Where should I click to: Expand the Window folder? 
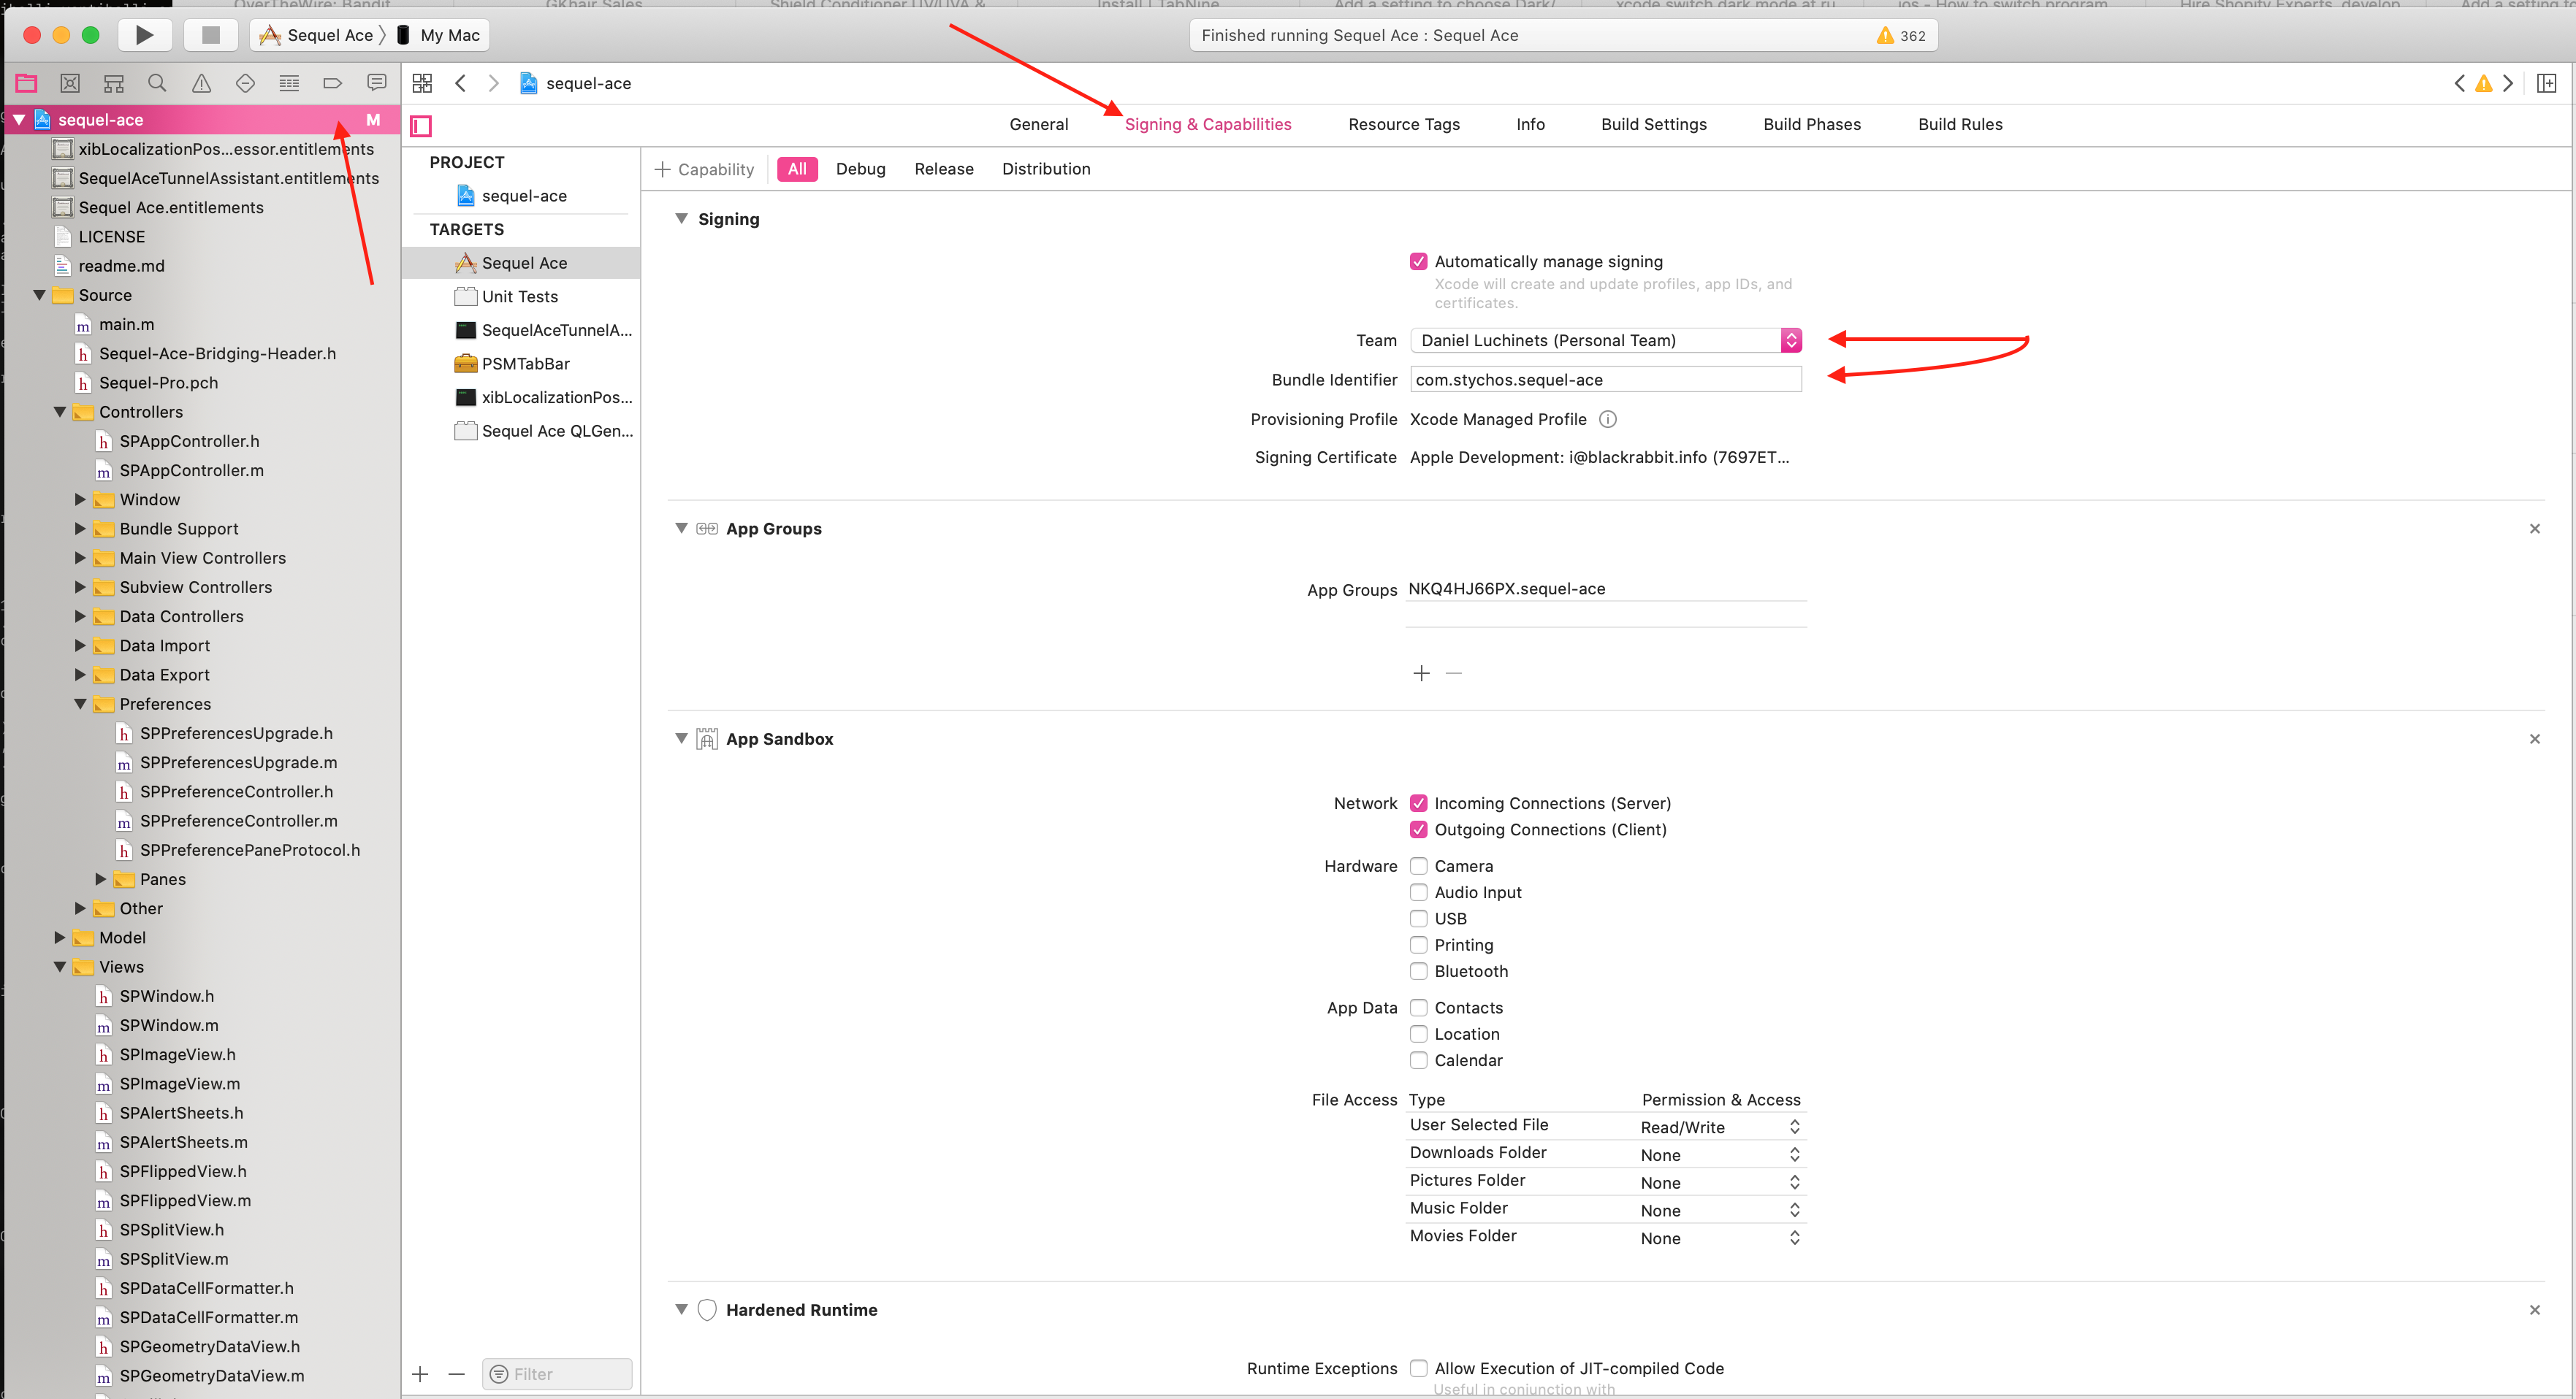80,499
